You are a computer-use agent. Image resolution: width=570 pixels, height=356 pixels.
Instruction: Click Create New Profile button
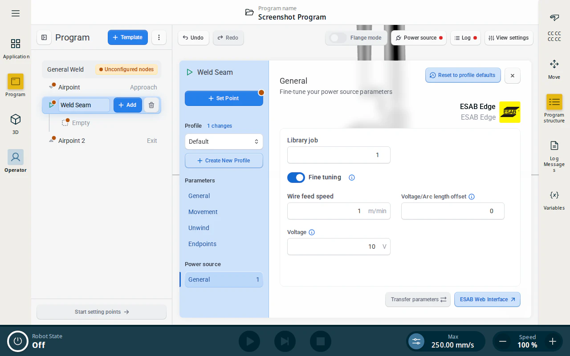pyautogui.click(x=224, y=161)
